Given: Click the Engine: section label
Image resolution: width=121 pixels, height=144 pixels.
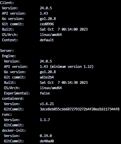Looking at the screenshot, I should click(9, 56).
